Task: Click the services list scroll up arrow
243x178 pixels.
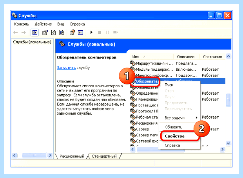Action: [228, 56]
